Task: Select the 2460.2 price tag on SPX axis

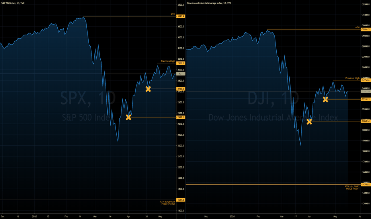Action: [181, 117]
